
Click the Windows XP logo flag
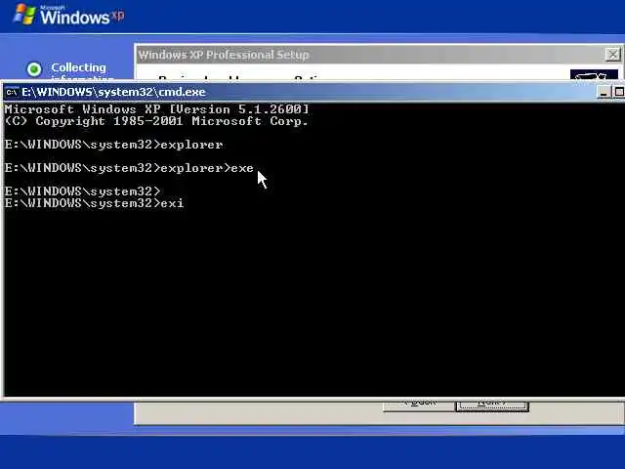coord(24,15)
